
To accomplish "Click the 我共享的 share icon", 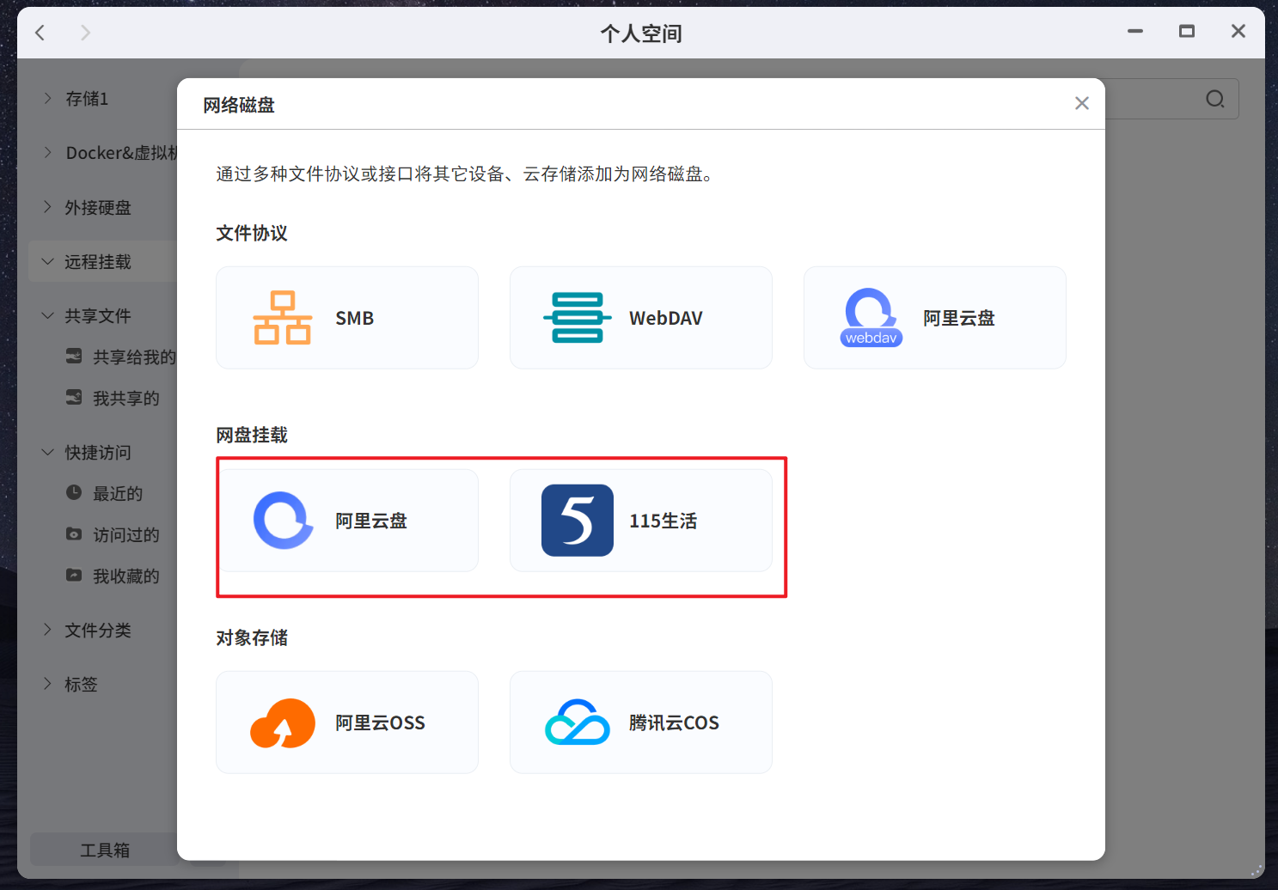I will [x=74, y=397].
